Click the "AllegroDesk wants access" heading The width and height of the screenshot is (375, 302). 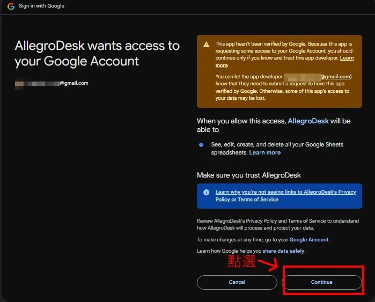pyautogui.click(x=97, y=53)
